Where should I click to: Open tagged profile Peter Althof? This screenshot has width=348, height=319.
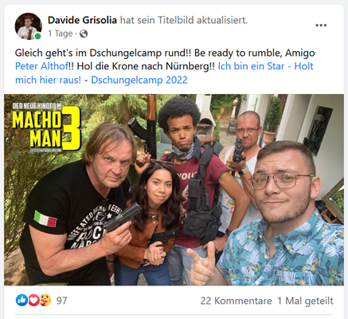[41, 66]
